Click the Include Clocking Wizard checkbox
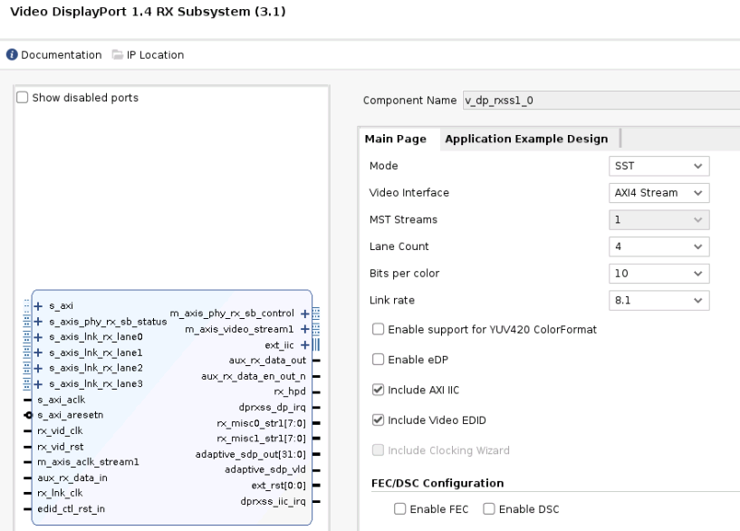Viewport: 740px width, 531px height. 378,450
